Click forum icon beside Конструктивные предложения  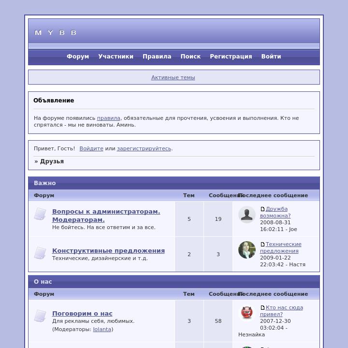click(40, 253)
